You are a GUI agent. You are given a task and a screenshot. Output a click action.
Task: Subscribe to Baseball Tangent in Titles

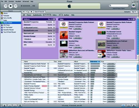click(x=78, y=38)
